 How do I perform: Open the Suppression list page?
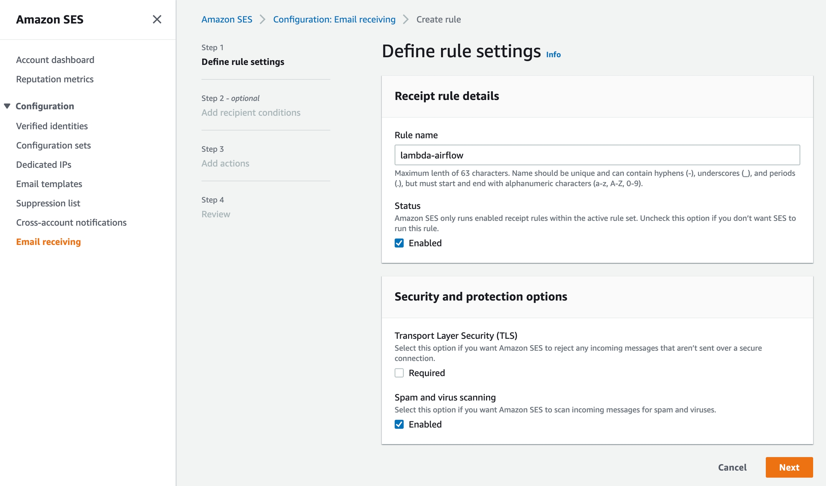48,203
